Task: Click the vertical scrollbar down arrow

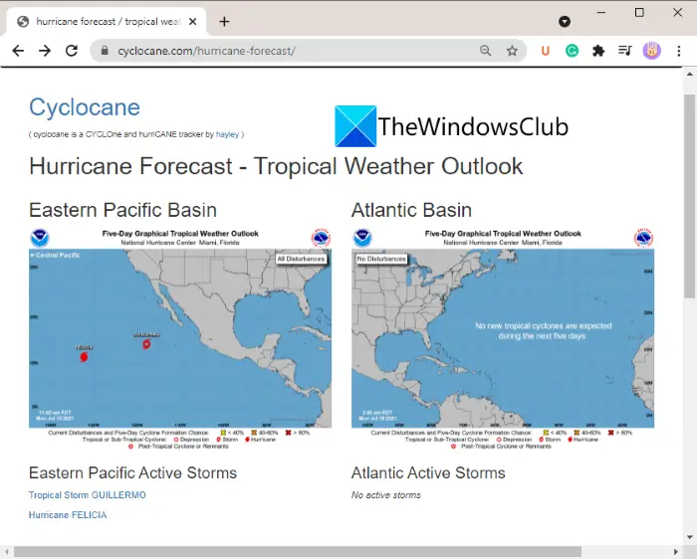Action: click(x=690, y=537)
